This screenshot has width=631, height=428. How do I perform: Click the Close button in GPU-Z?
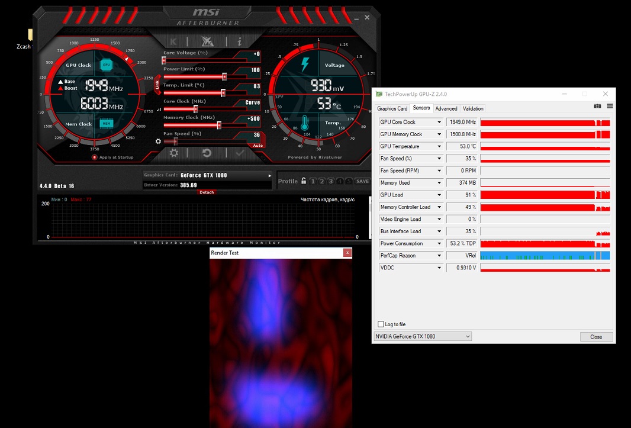(597, 337)
